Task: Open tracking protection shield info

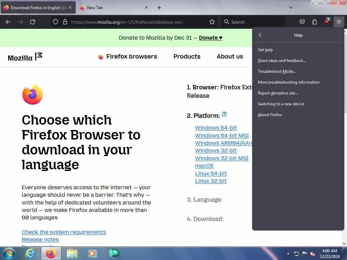Action: (x=56, y=22)
